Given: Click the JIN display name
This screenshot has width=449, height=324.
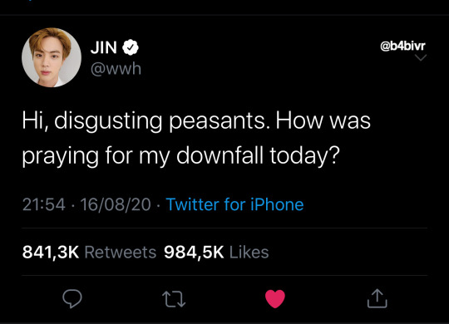Looking at the screenshot, I should tap(103, 47).
